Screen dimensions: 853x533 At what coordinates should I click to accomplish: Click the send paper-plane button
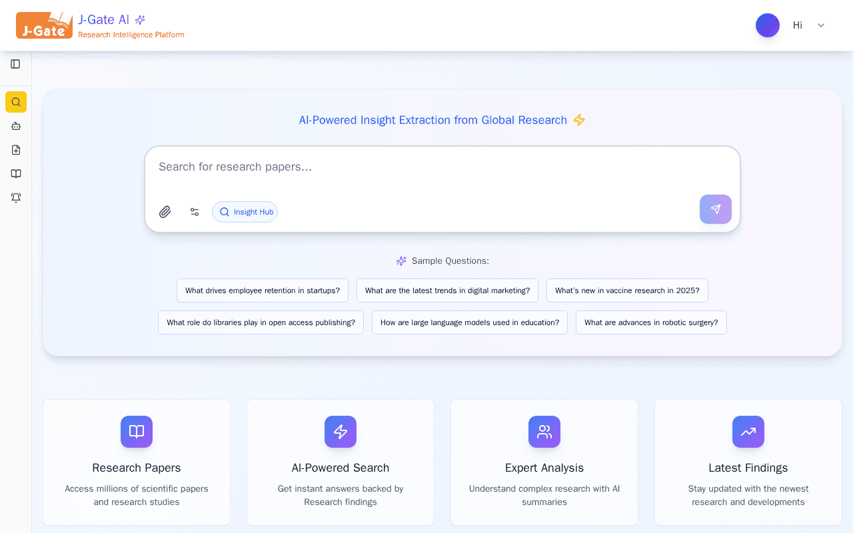716,209
